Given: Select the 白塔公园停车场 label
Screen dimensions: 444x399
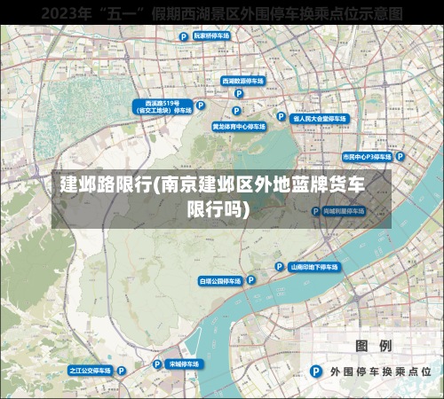Looking at the screenshot, I should pos(220,281).
